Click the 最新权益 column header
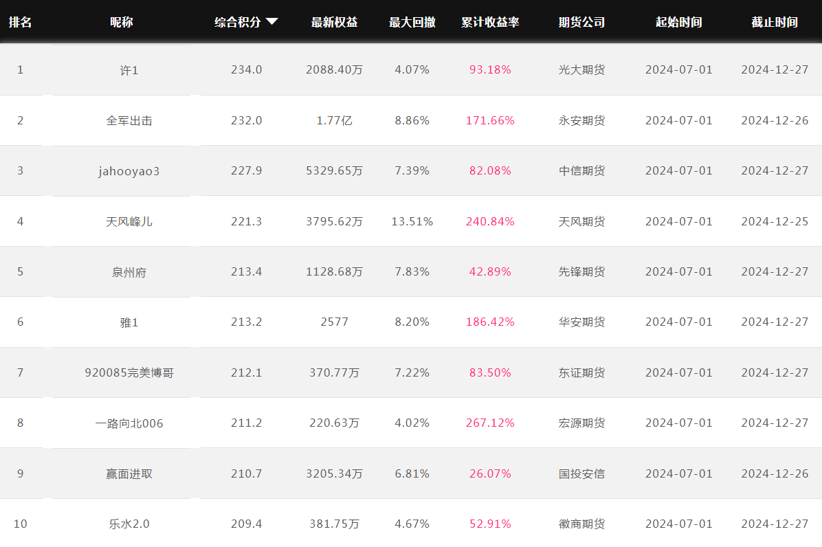Image resolution: width=822 pixels, height=547 pixels. pyautogui.click(x=334, y=22)
